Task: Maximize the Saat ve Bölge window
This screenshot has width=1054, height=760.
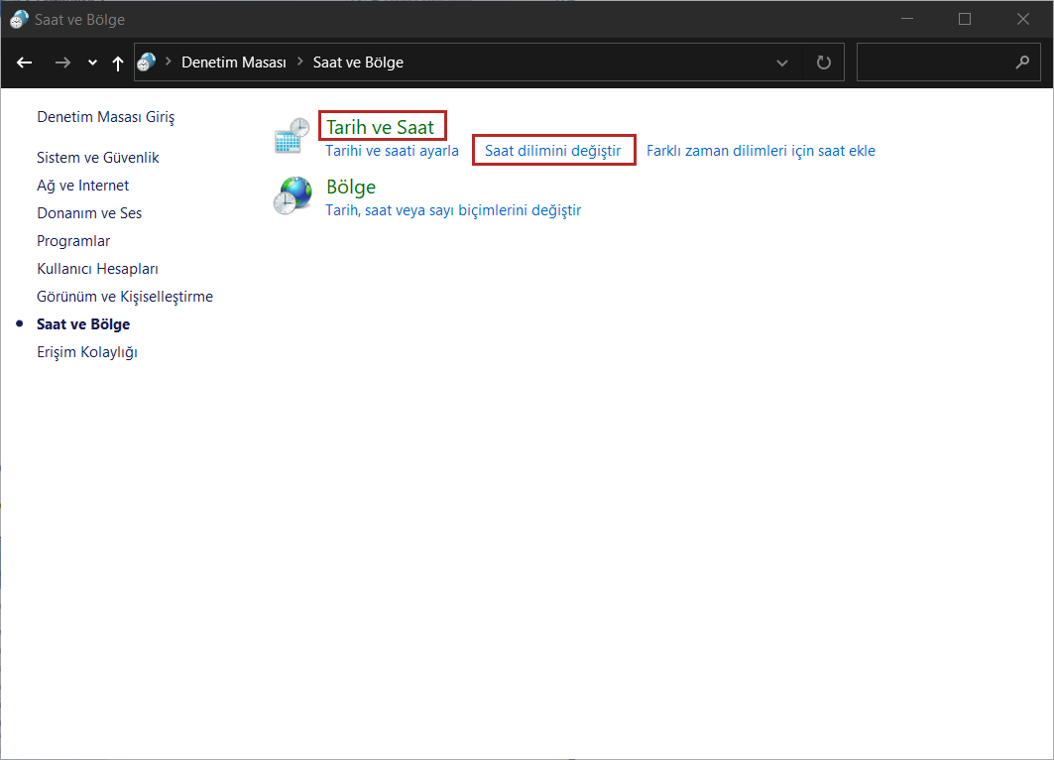Action: (x=965, y=19)
